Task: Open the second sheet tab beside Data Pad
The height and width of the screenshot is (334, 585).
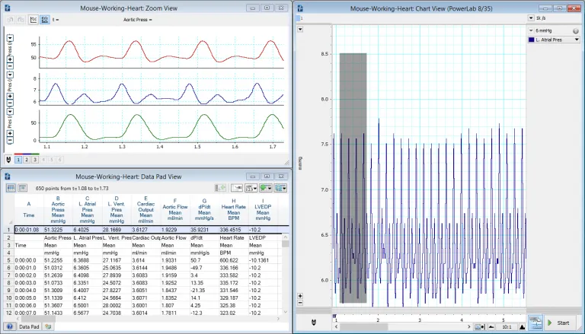Action: click(x=48, y=326)
